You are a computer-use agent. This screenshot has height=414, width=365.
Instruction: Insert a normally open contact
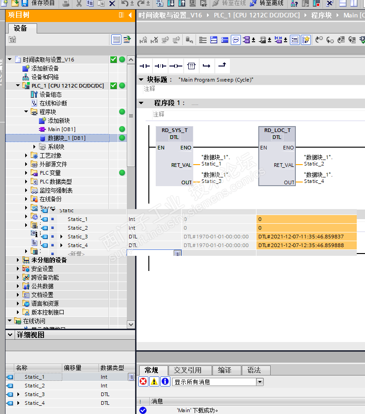pos(145,66)
